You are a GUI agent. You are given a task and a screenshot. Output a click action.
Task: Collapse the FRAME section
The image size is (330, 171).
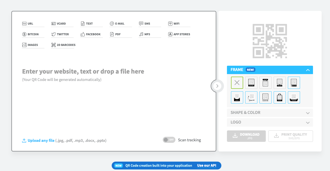[x=270, y=70]
